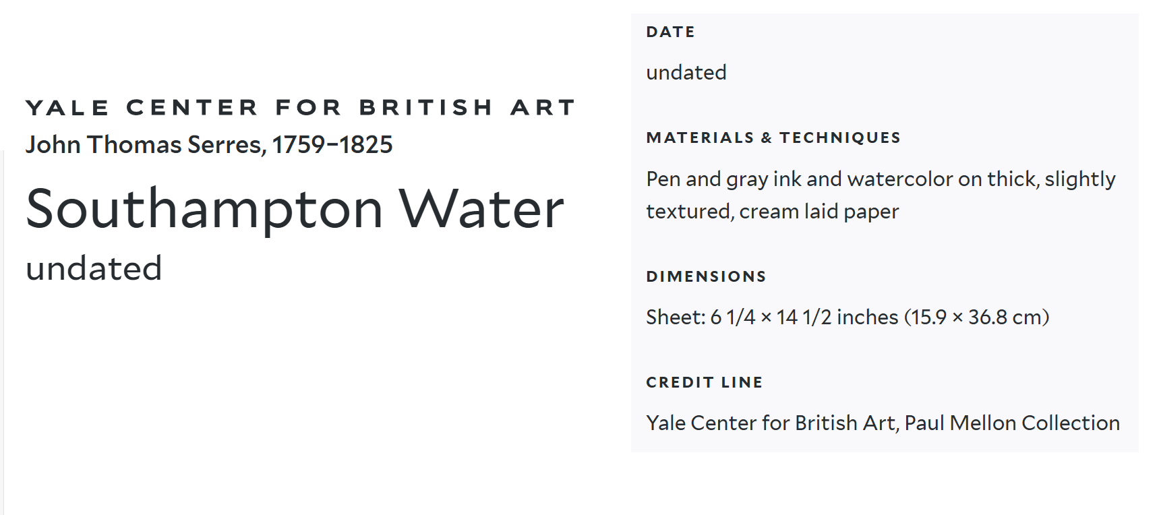The width and height of the screenshot is (1159, 515).
Task: Click the word Southampton in the title
Action: [x=204, y=209]
